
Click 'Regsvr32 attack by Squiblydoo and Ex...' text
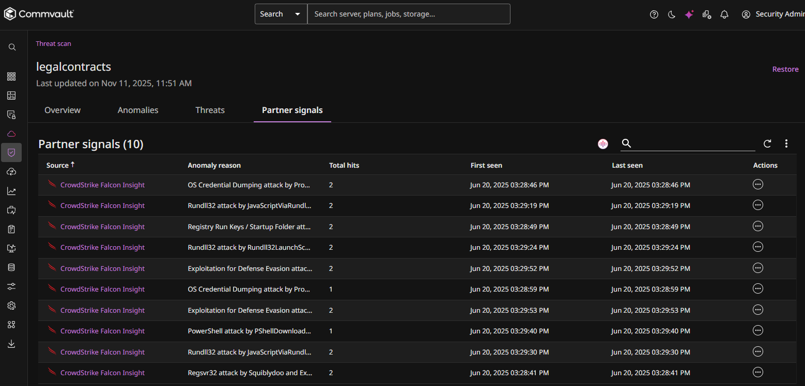click(250, 373)
